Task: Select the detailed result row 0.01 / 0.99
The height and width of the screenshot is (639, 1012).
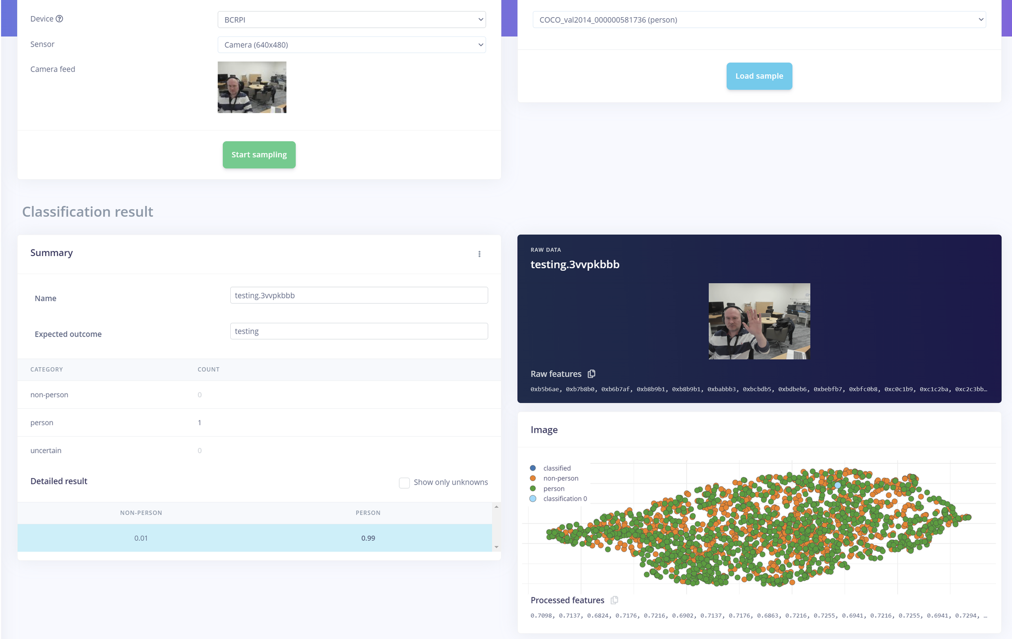Action: [255, 538]
